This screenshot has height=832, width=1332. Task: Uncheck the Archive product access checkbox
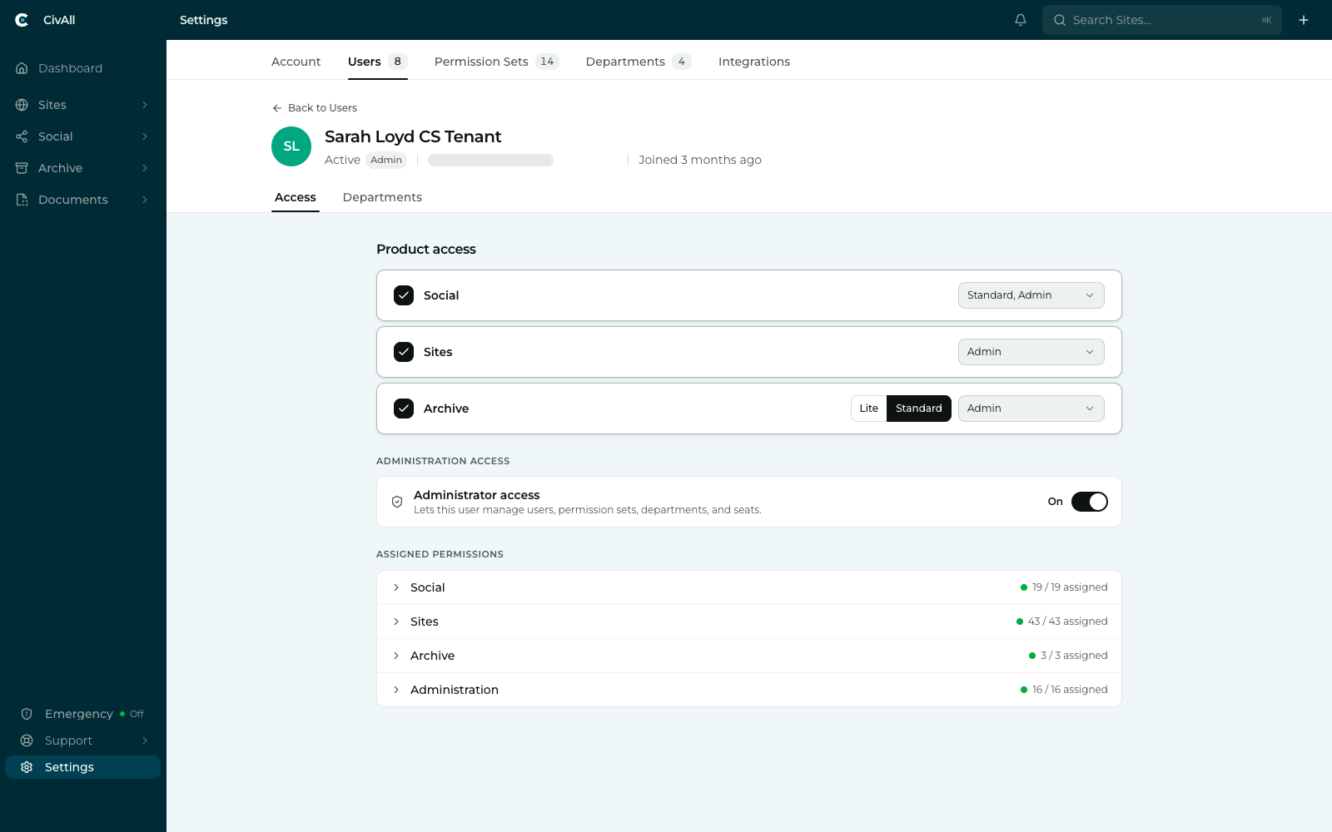click(x=404, y=409)
